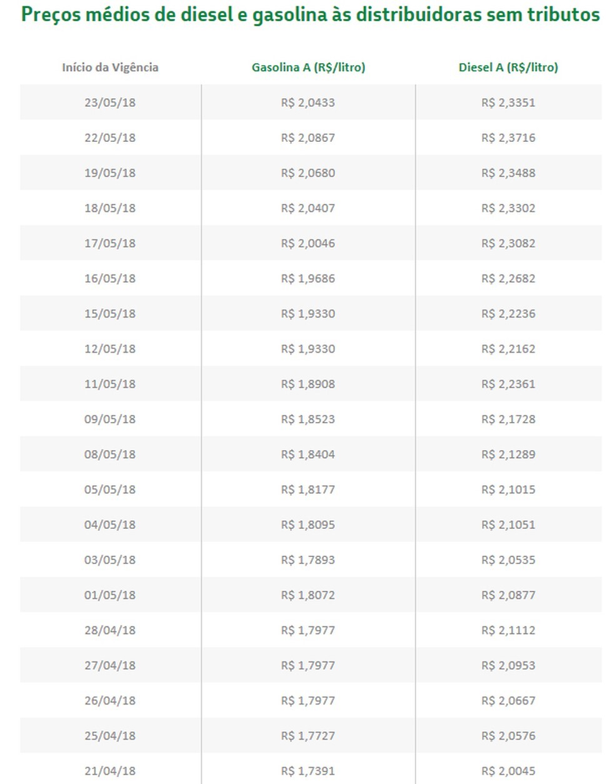
Task: Click the 17/05/18 date cell
Action: click(x=110, y=243)
